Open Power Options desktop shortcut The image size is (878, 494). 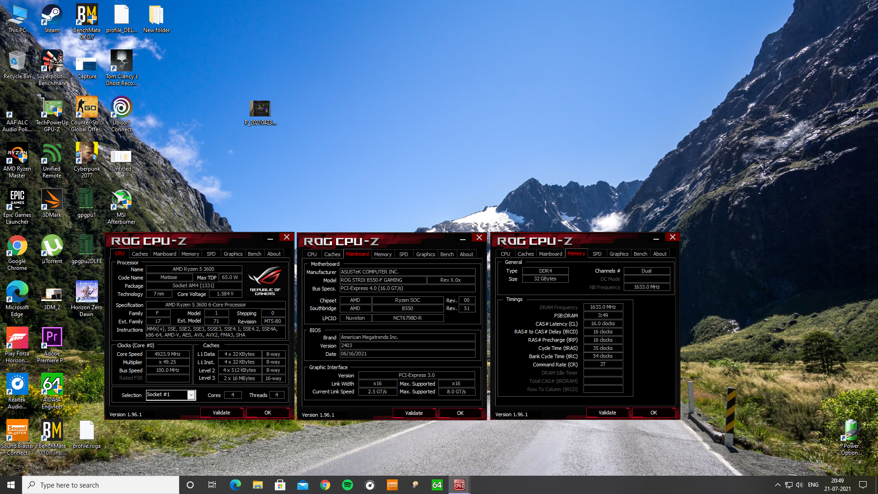[x=851, y=438]
